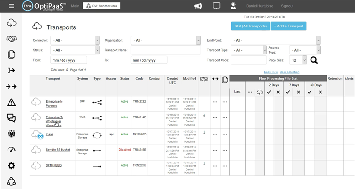Screen dimensions: 355x189
Task: Click cloud icon of Ipaas row
Action: 35,134
